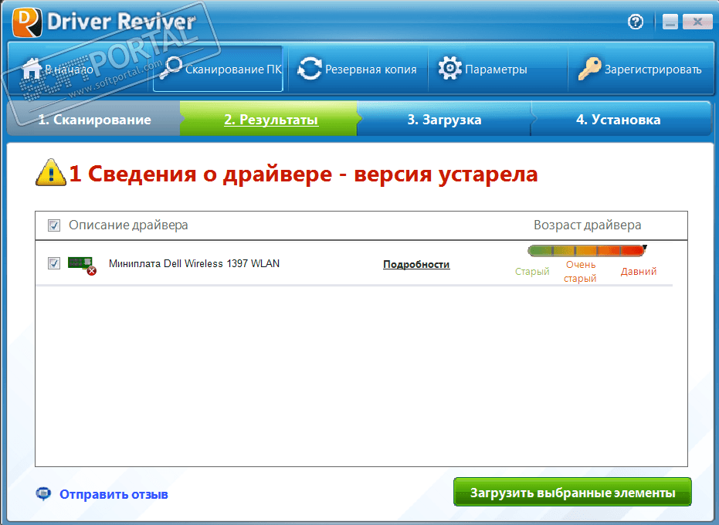Viewport: 719px width, 525px height.
Task: Toggle the select-all checkbox beside Описание драйвера
Action: pos(54,225)
